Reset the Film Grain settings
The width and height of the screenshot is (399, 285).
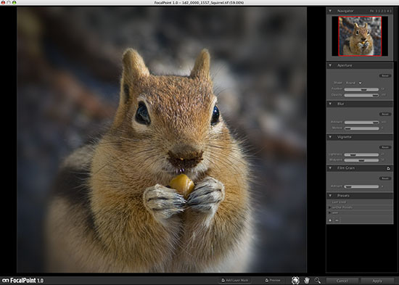[x=385, y=178]
